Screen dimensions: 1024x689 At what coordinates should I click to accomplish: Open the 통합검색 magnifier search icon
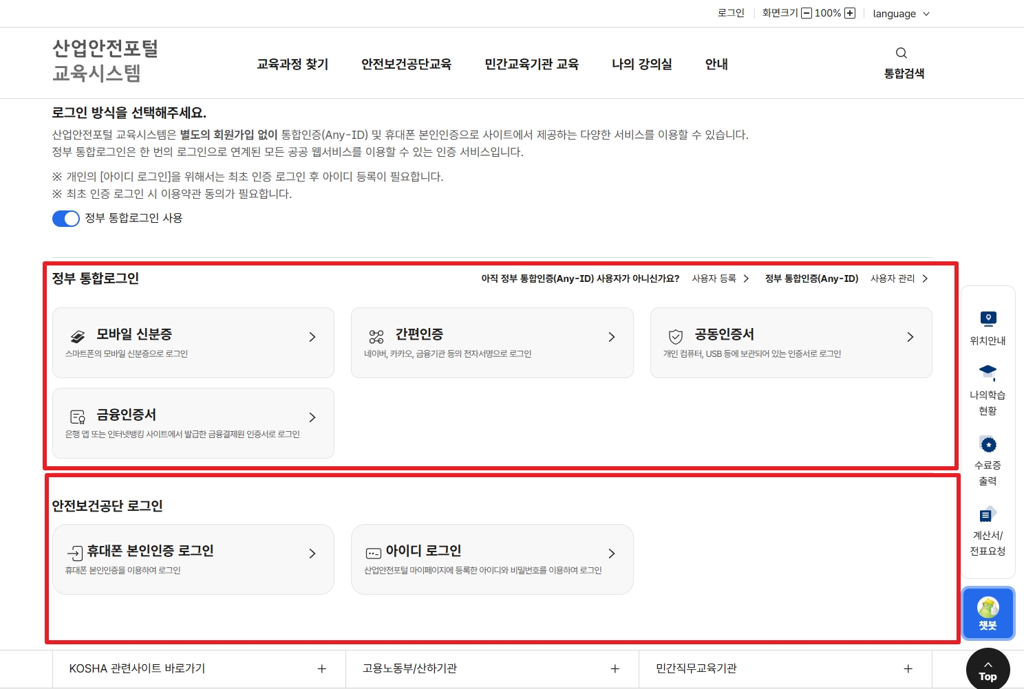coord(901,54)
